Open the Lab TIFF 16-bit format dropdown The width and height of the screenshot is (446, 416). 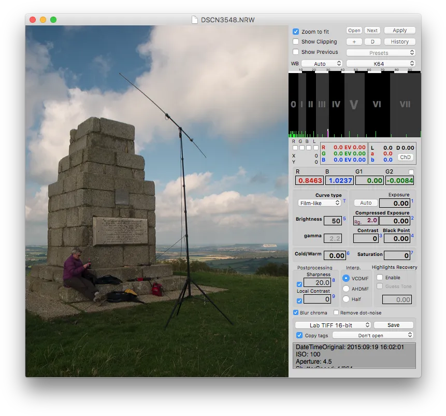pyautogui.click(x=333, y=325)
